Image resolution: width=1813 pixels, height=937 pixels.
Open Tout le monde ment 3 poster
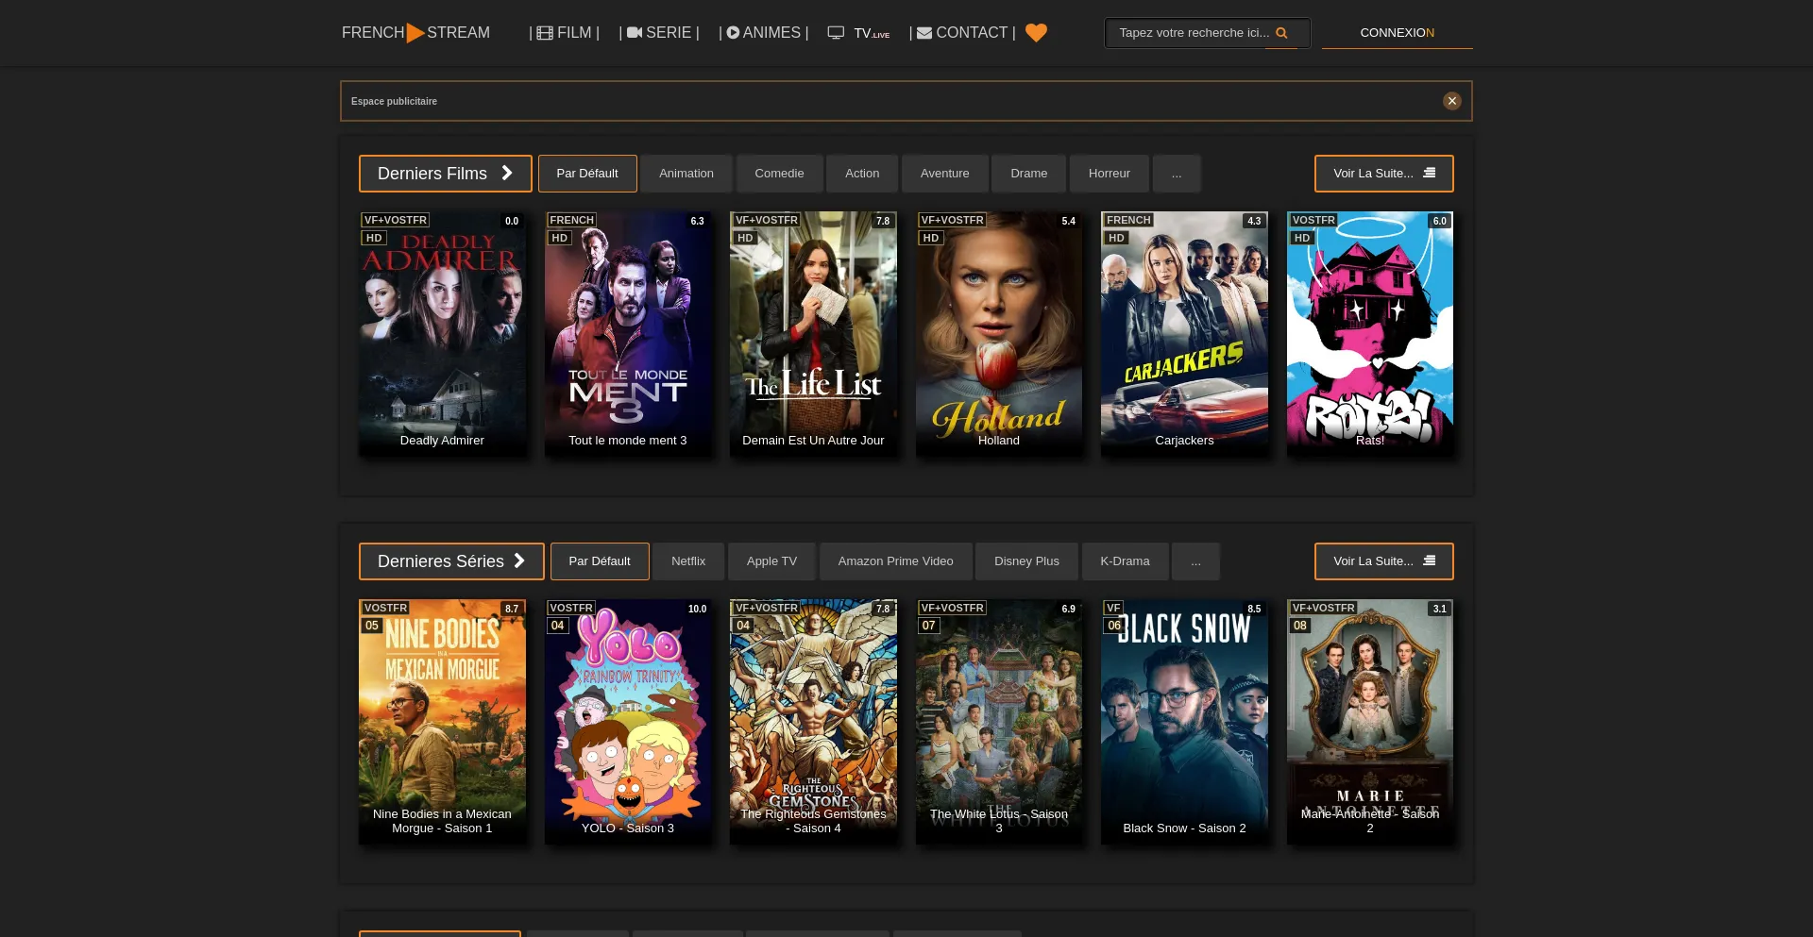[628, 335]
